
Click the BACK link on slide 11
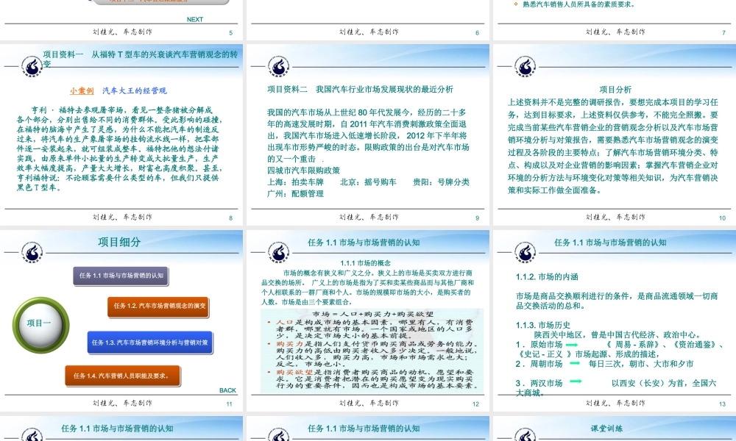point(227,390)
